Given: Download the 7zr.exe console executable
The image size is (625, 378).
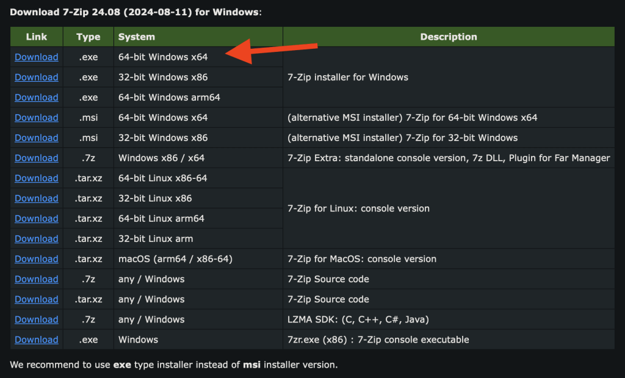Looking at the screenshot, I should click(x=37, y=340).
